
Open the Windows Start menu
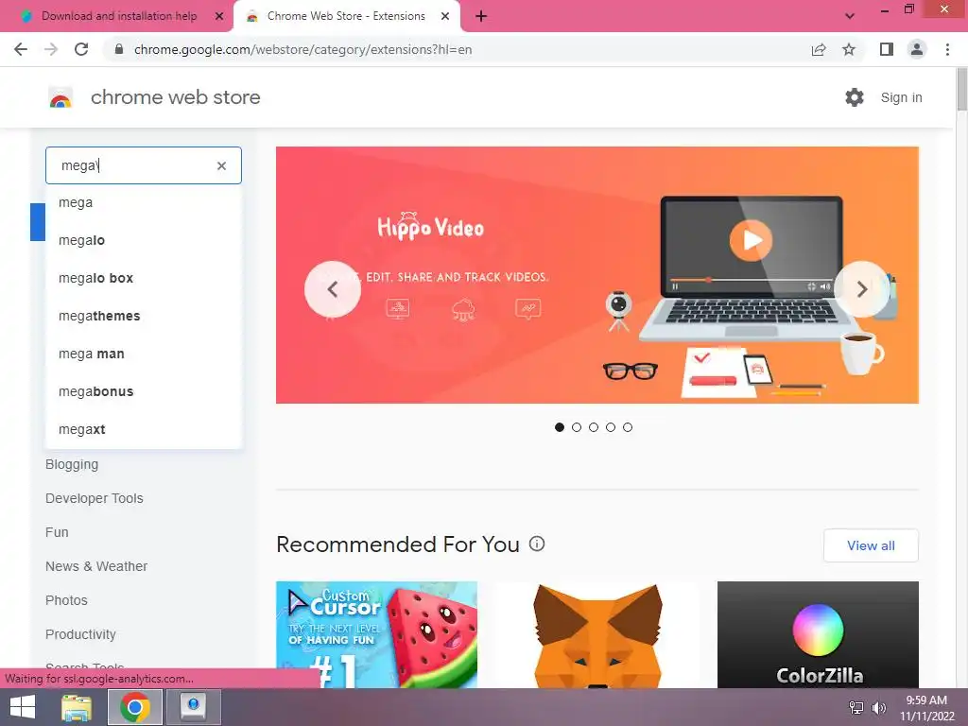click(x=23, y=707)
